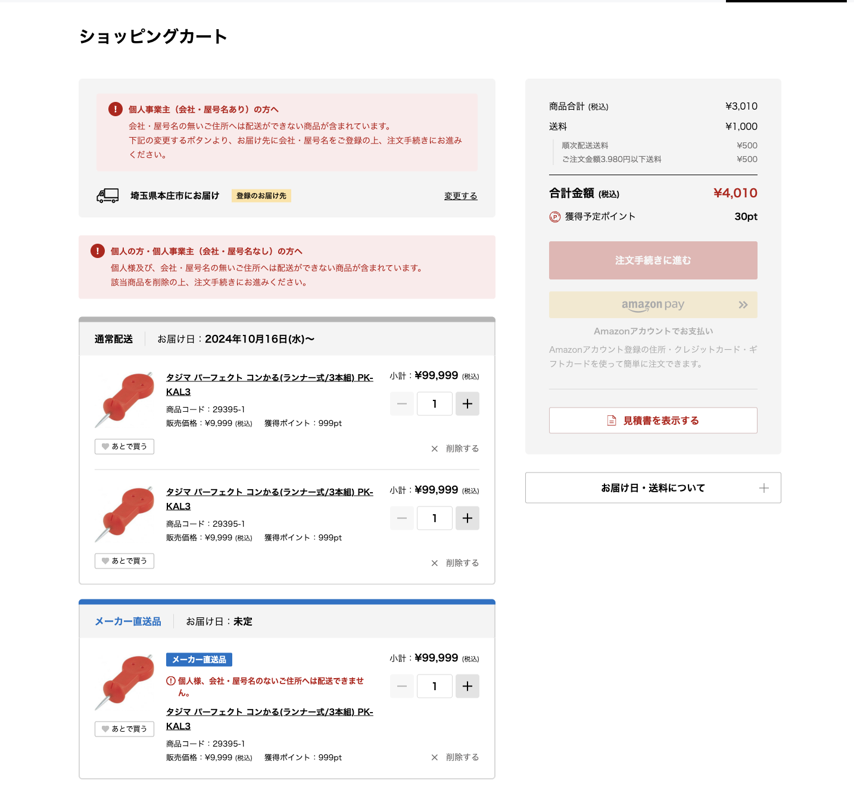The image size is (854, 808).
Task: Click the quantity input field of the second item
Action: [434, 518]
